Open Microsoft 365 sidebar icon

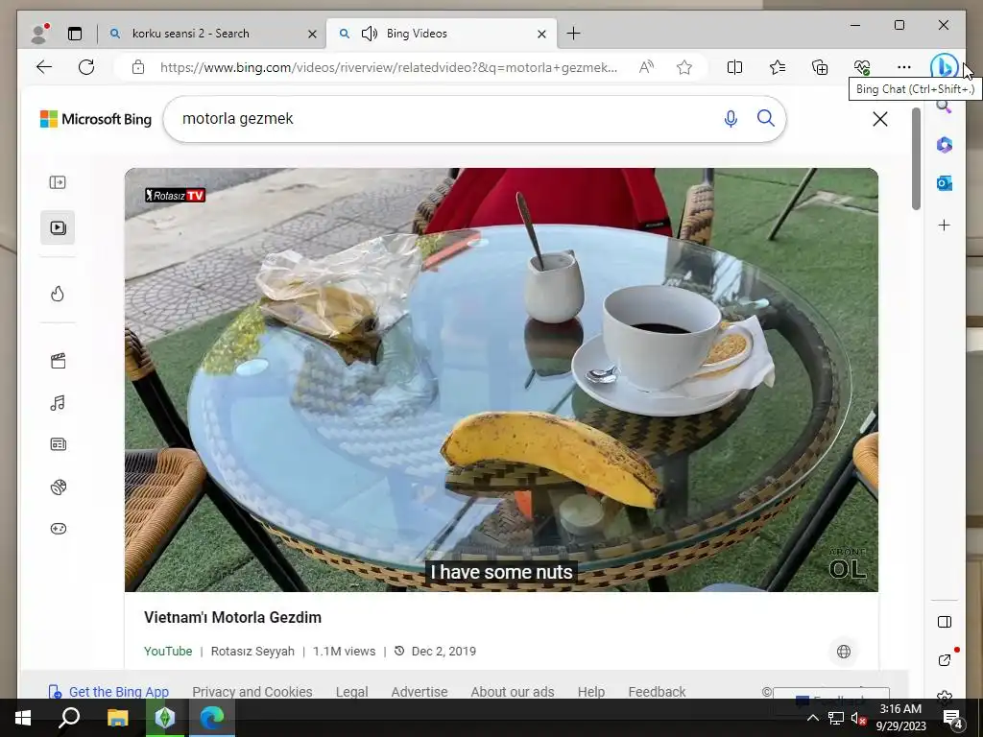[x=945, y=145]
